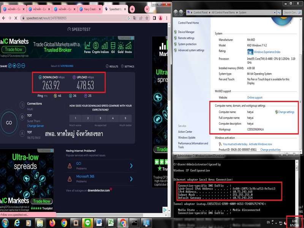Share Speedtest result on Twitter
The image size is (304, 228).
[x=14, y=66]
